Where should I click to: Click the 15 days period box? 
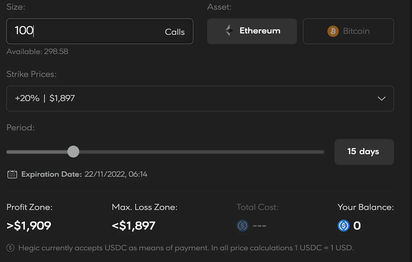click(364, 152)
